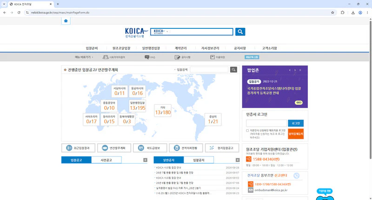
Task: Click the yellow GO button in popup zone
Action: coord(299,102)
